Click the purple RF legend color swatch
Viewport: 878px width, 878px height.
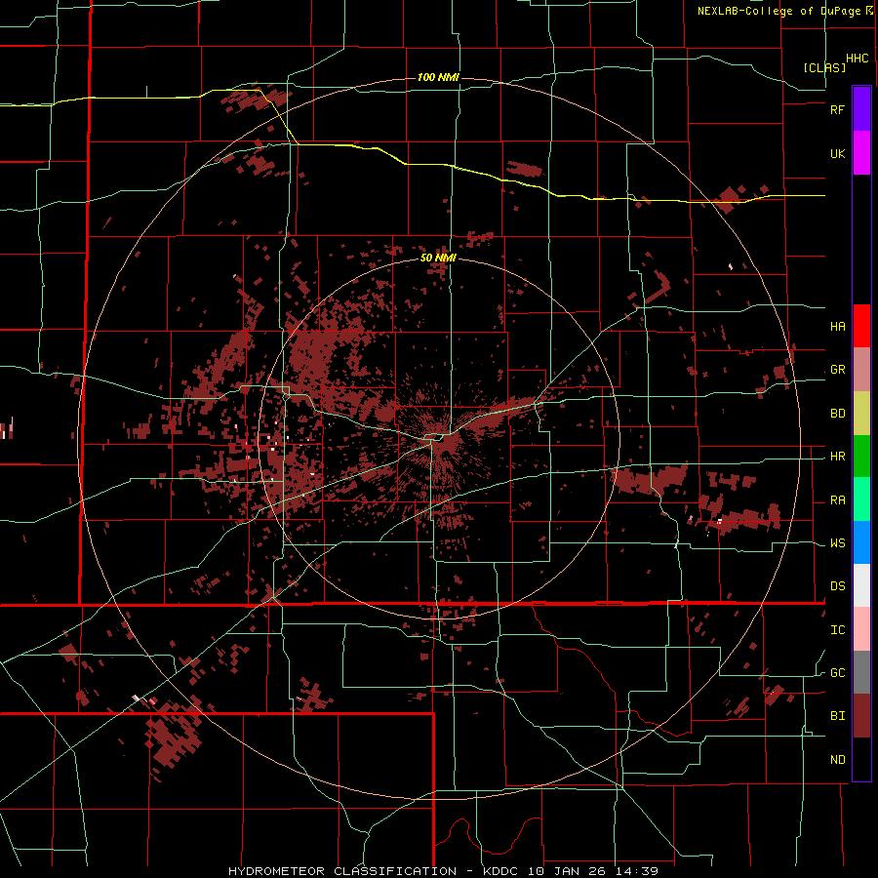[861, 109]
